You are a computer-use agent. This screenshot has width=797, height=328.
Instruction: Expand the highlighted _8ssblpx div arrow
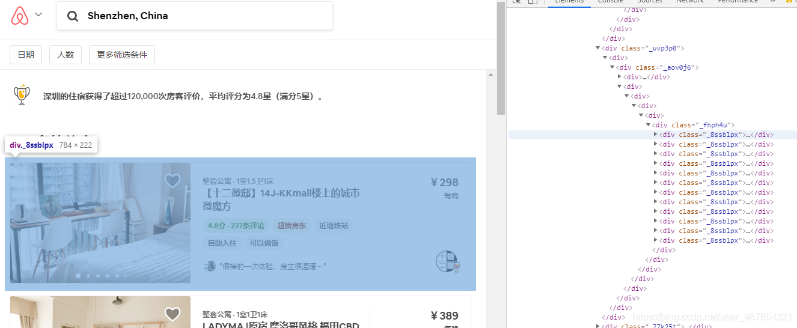[x=656, y=135]
